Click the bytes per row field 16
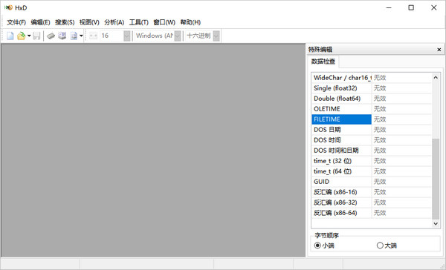Screen dimensions: 446x270 pyautogui.click(x=111, y=36)
